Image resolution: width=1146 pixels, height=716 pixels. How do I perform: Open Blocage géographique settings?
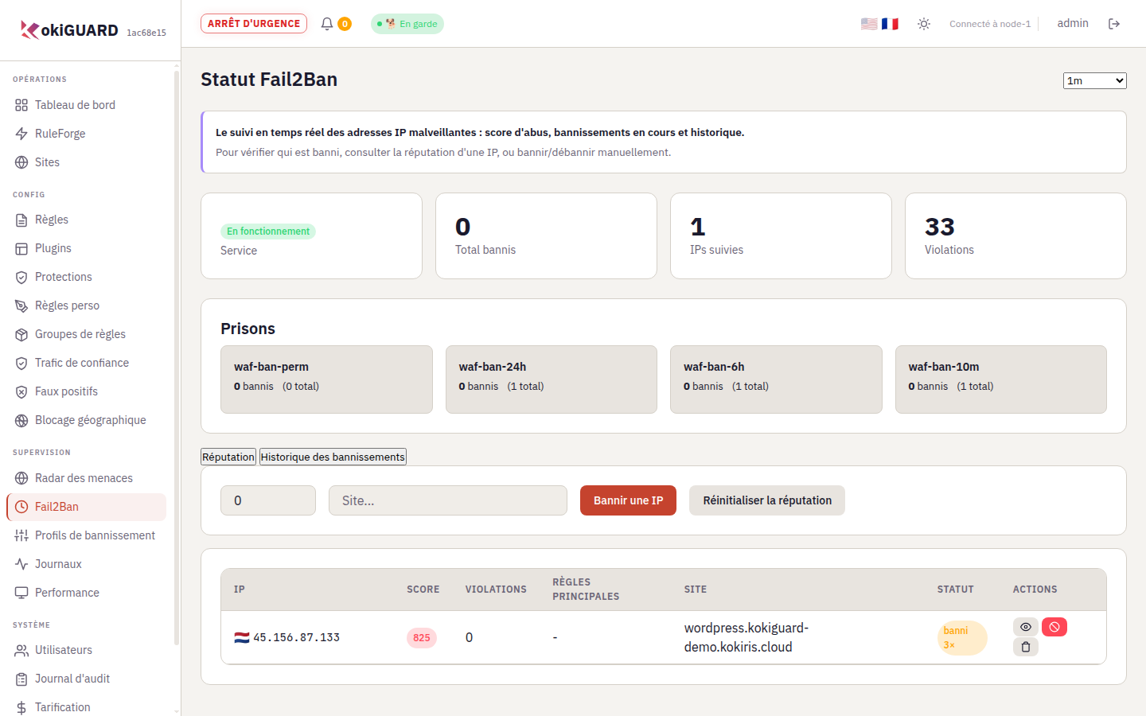[x=86, y=420]
